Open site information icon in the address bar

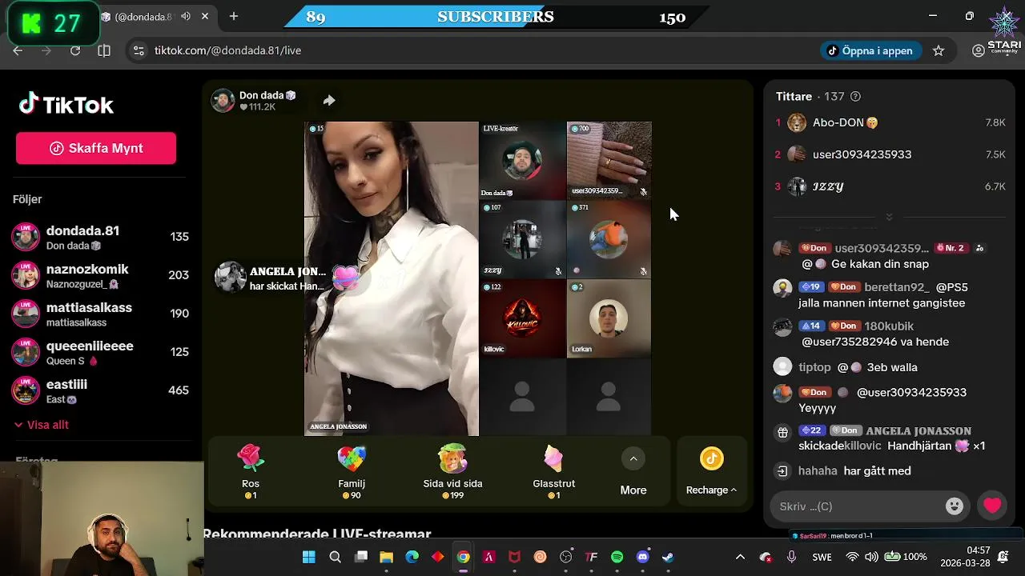pos(139,50)
